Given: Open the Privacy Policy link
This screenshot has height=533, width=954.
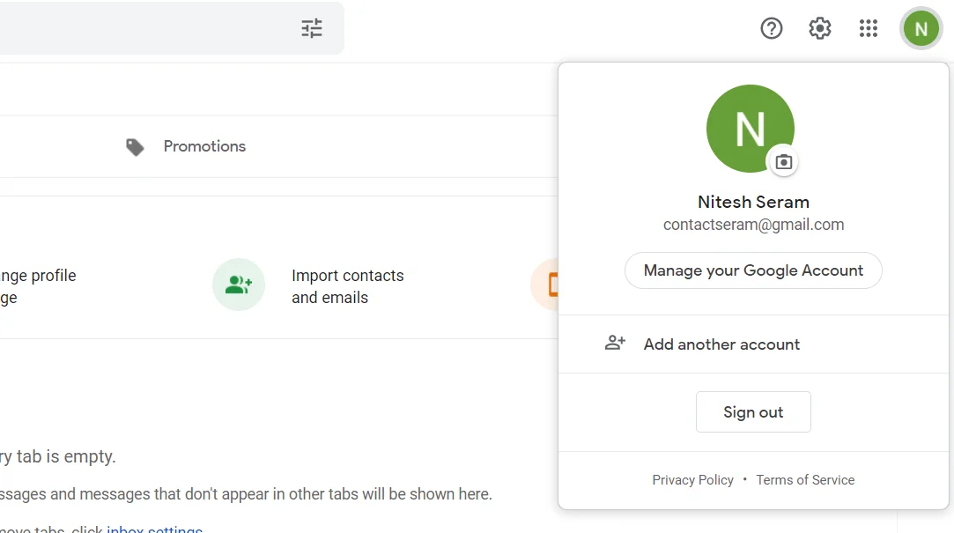Looking at the screenshot, I should (x=692, y=479).
